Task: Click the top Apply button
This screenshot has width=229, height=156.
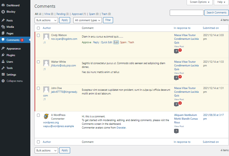Action: pos(65,20)
